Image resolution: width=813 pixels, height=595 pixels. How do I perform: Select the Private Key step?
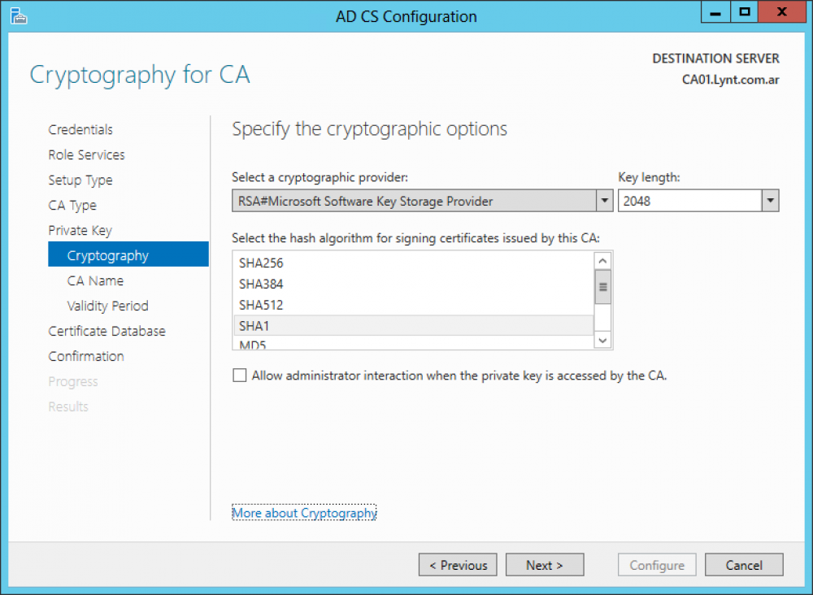pyautogui.click(x=80, y=230)
